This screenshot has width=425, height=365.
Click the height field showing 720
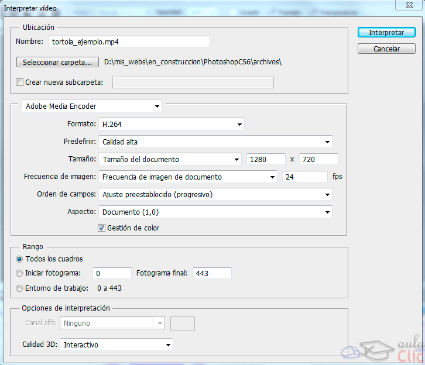[x=318, y=159]
